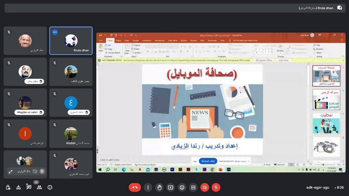This screenshot has width=349, height=196.
Task: Toggle closed captions
Action: [x=193, y=187]
